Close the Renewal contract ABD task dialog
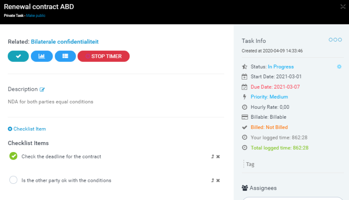The width and height of the screenshot is (349, 200). pos(343,6)
